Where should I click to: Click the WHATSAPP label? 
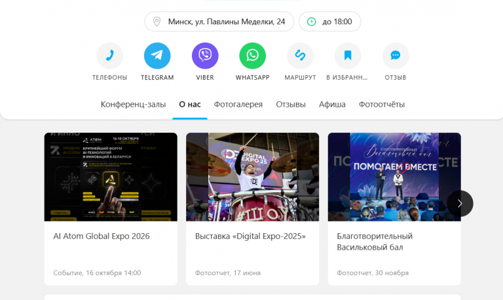[252, 78]
